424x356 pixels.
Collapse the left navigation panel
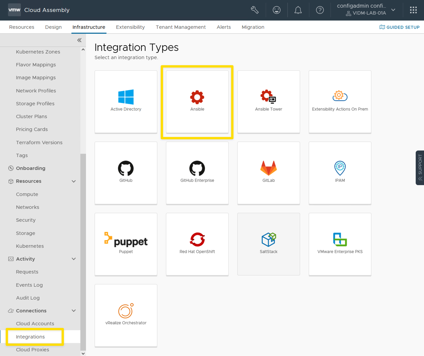pyautogui.click(x=79, y=40)
